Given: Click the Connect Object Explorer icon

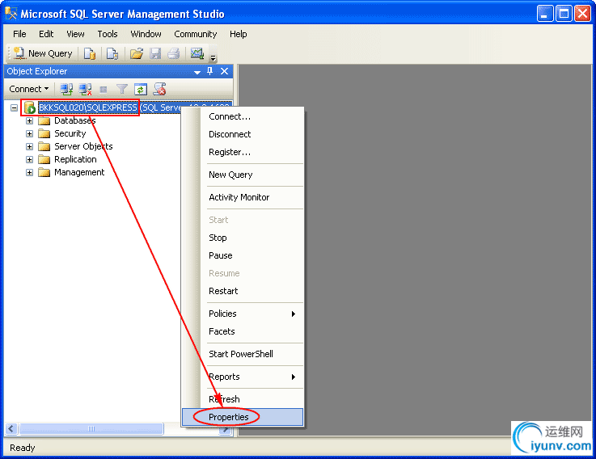Looking at the screenshot, I should point(66,89).
